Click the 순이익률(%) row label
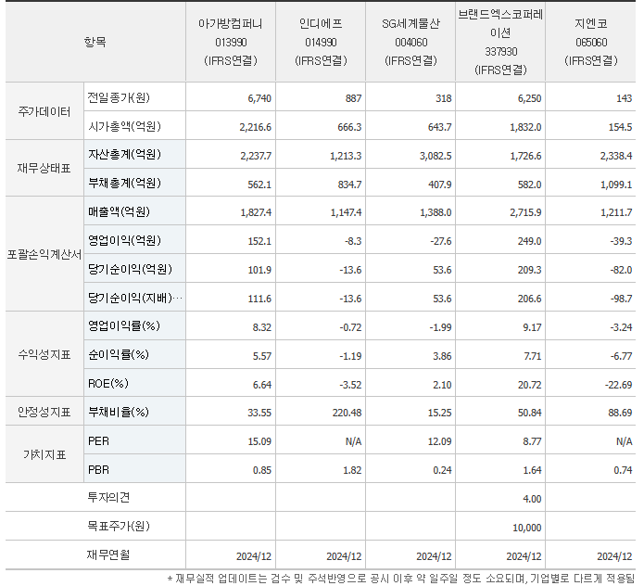 [x=119, y=354]
